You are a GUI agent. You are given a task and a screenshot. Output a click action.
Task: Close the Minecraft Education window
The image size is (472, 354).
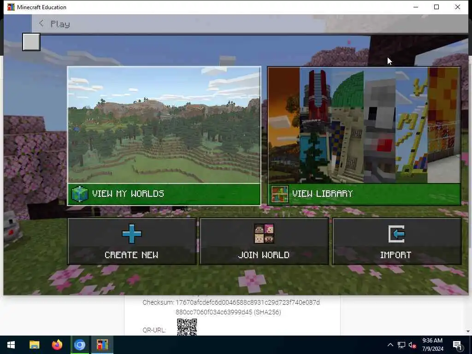pos(458,7)
